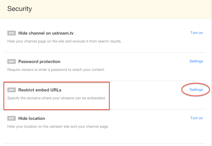Click the description about excluding channel from search results
This screenshot has height=146, width=212.
tap(64, 41)
